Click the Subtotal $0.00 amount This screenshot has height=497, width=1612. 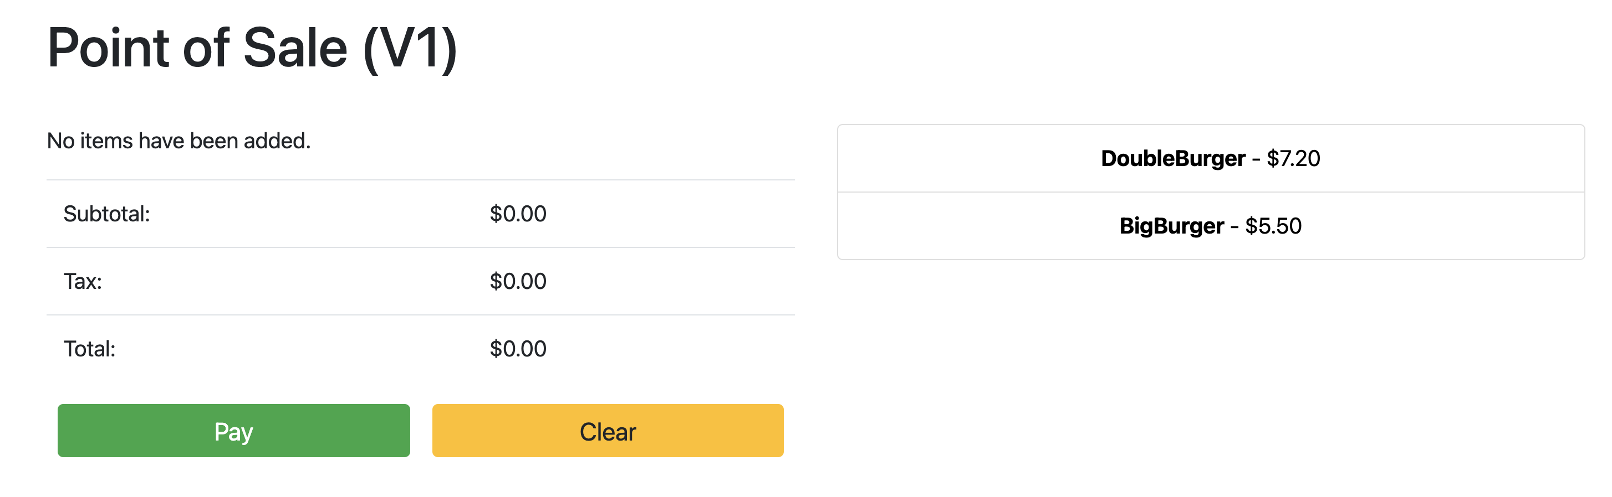[518, 213]
